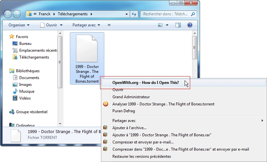Screen dimensions: 267x162
Task: Open Téléchargements in the sidebar
Action: 34,57
